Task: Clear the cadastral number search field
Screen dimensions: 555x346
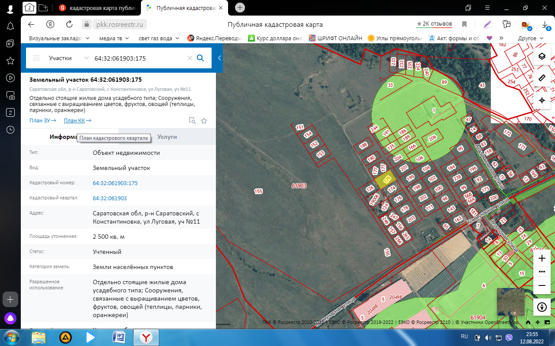Action: point(189,58)
